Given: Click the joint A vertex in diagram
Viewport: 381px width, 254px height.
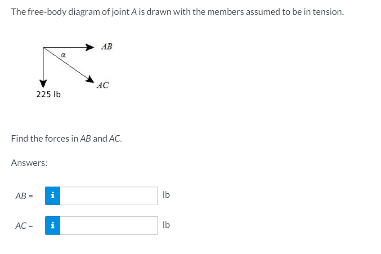Looking at the screenshot, I should click(x=43, y=48).
